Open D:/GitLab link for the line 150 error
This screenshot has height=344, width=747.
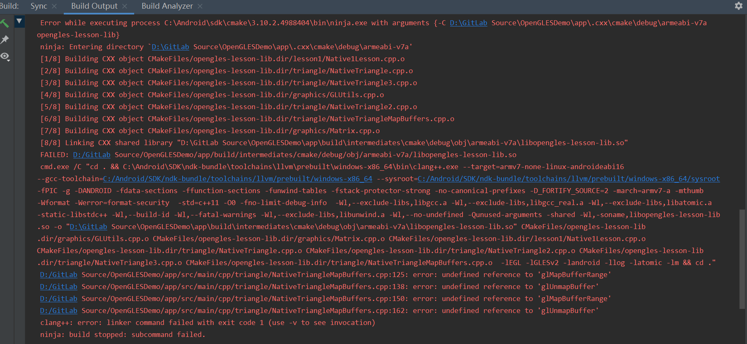coord(58,299)
